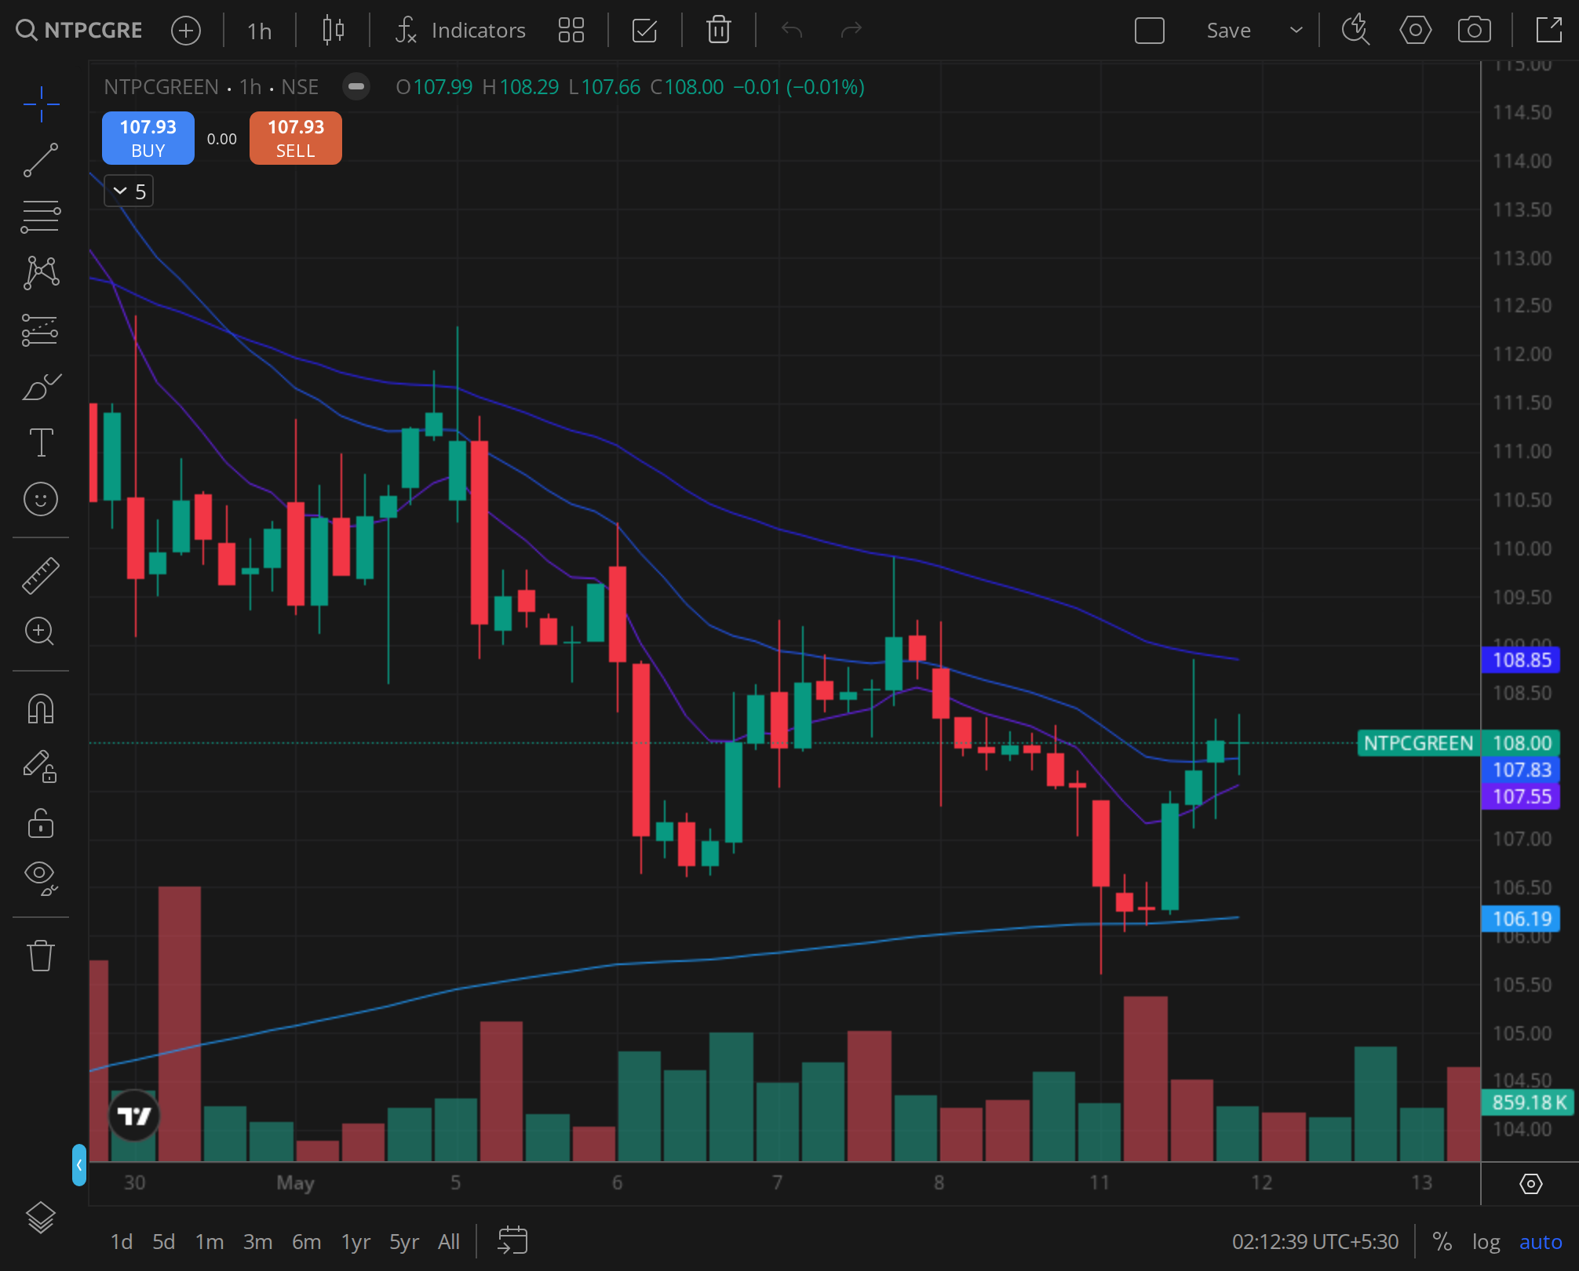
Task: Expand the left side panel handle
Action: tap(78, 1165)
